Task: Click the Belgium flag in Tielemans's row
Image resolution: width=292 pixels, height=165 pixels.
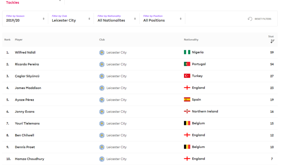Action: (187, 123)
